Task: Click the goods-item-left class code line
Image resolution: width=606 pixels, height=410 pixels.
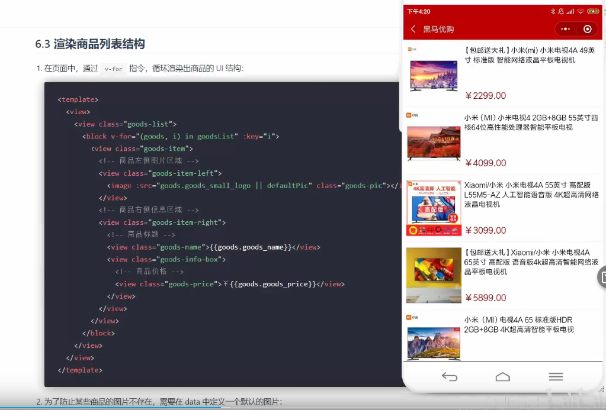Action: tap(160, 173)
